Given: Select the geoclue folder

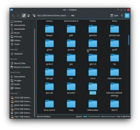Looking at the screenshot, I should (93, 31).
